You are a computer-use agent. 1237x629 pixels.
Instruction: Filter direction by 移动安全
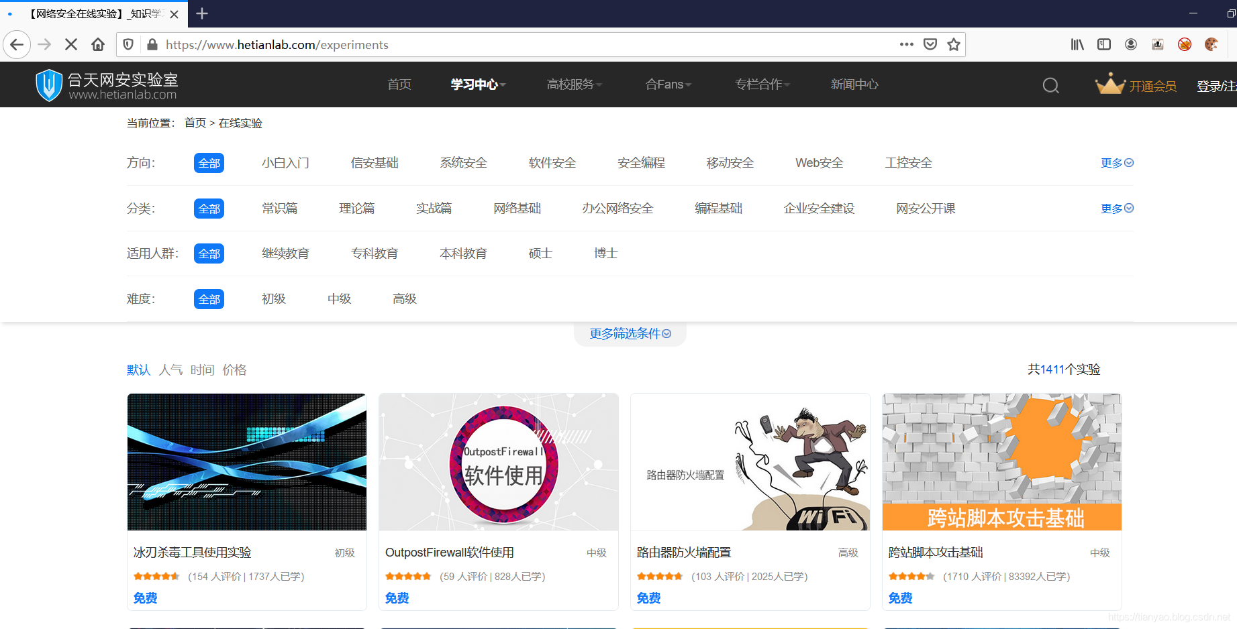coord(730,163)
